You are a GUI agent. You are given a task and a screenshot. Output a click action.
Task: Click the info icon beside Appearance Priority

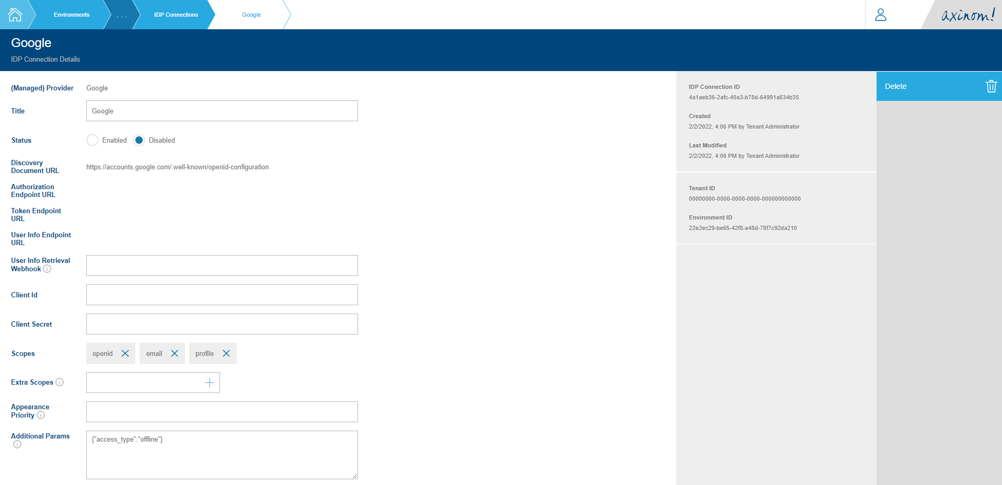coord(42,415)
